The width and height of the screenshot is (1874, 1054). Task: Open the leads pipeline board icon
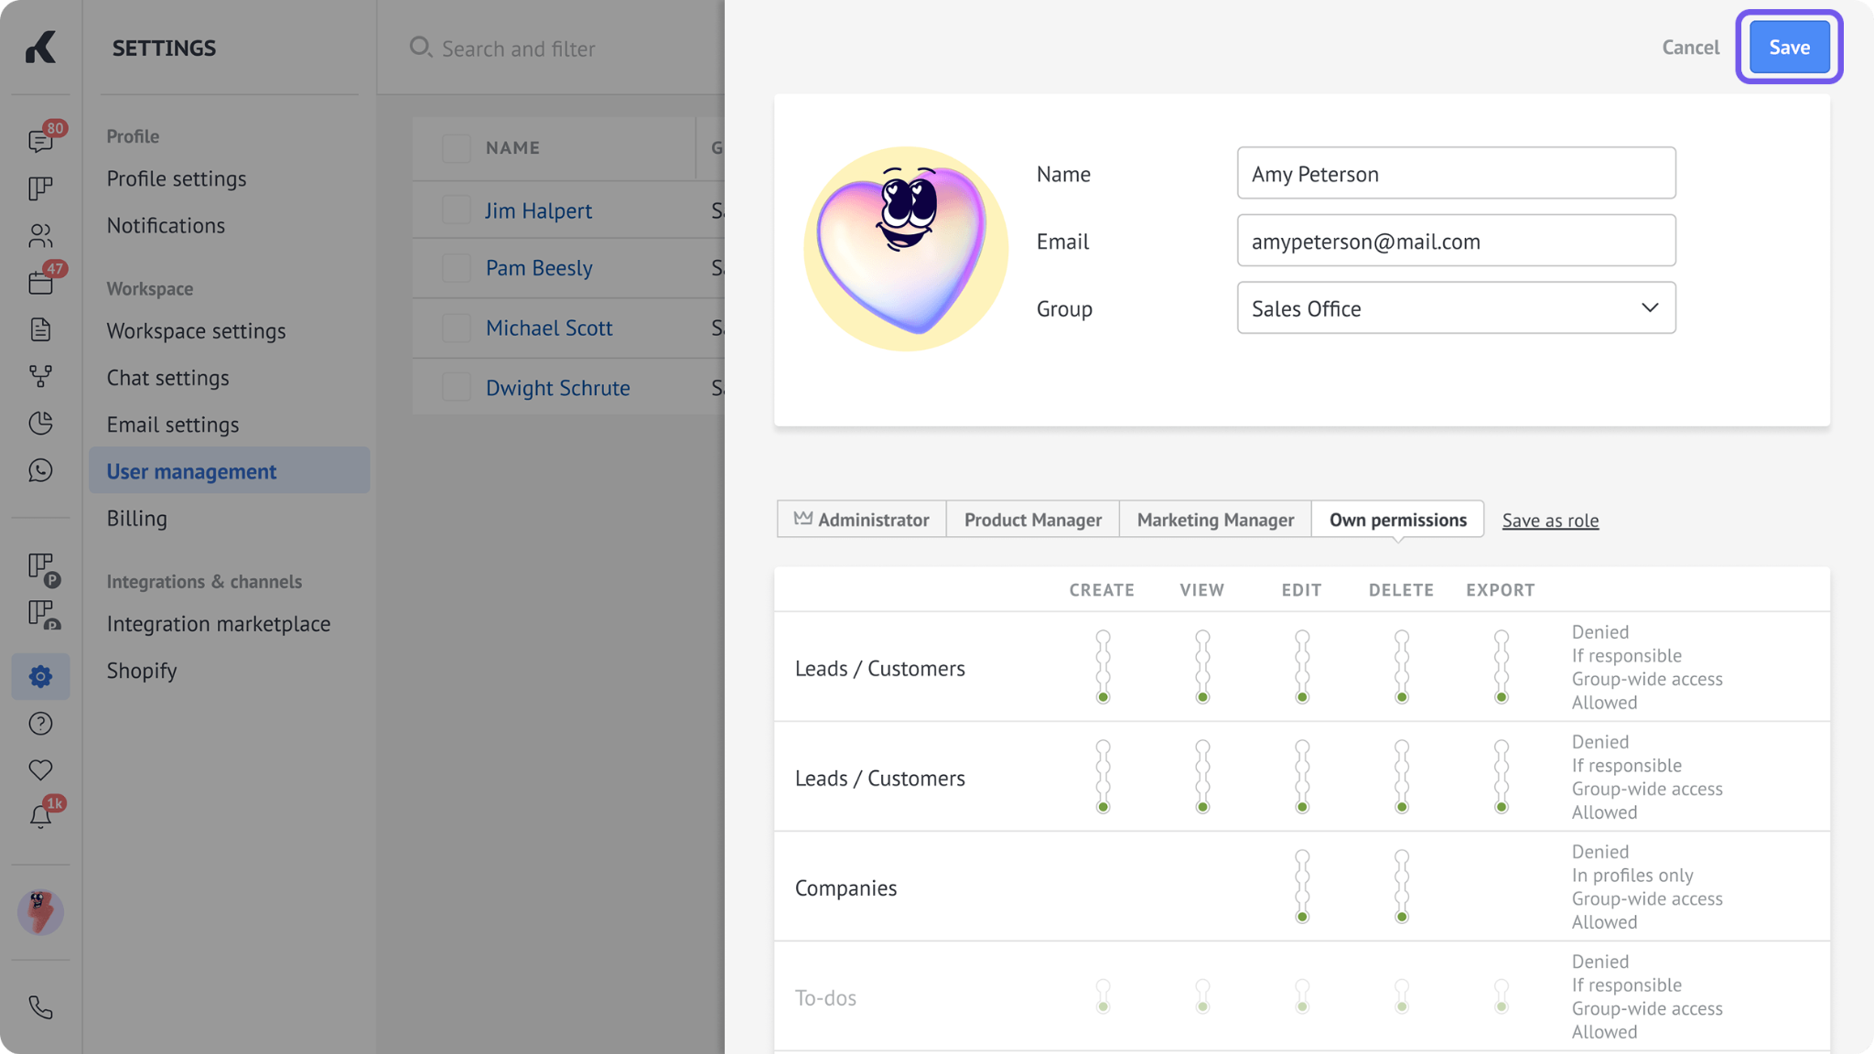click(x=40, y=188)
